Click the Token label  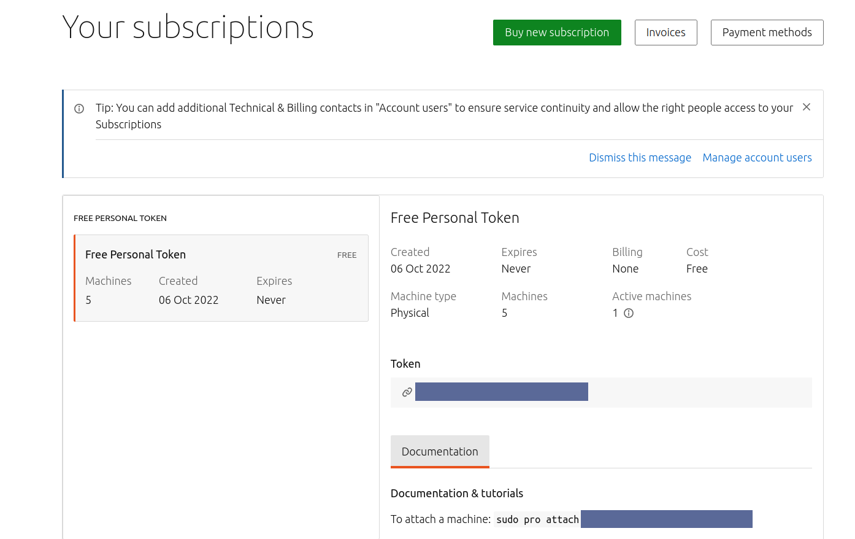405,364
